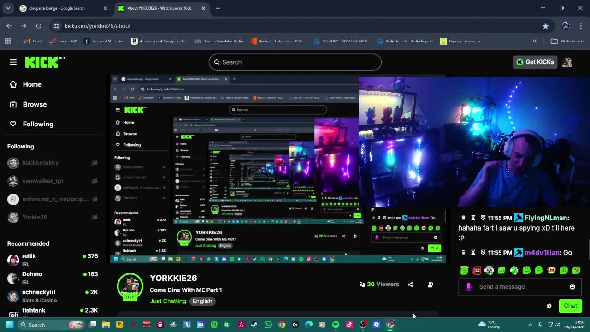Toggle notifications for unhinged_n_inapprop...
The height and width of the screenshot is (332, 590).
point(94,199)
